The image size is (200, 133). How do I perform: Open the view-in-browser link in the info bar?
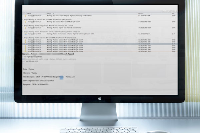point(50,59)
